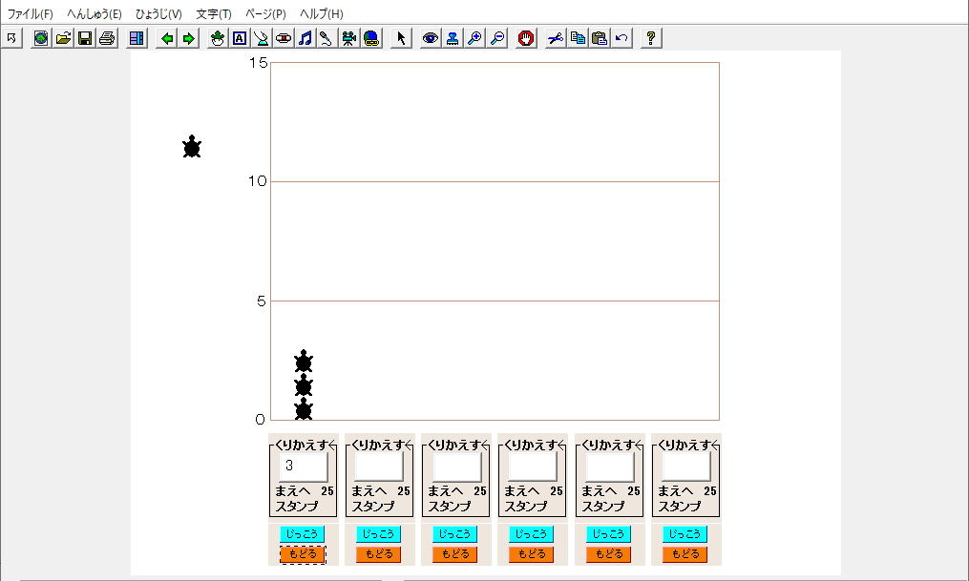
Task: Go to previous page with left green arrow
Action: [167, 38]
